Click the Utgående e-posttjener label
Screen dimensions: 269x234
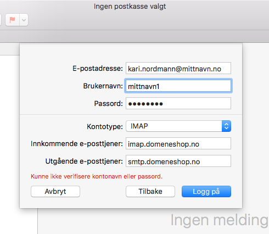click(x=84, y=161)
